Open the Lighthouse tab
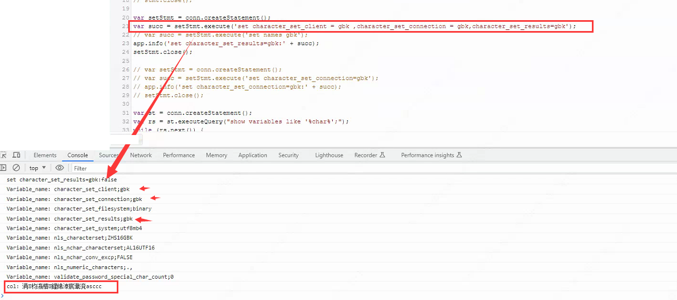 click(x=329, y=155)
